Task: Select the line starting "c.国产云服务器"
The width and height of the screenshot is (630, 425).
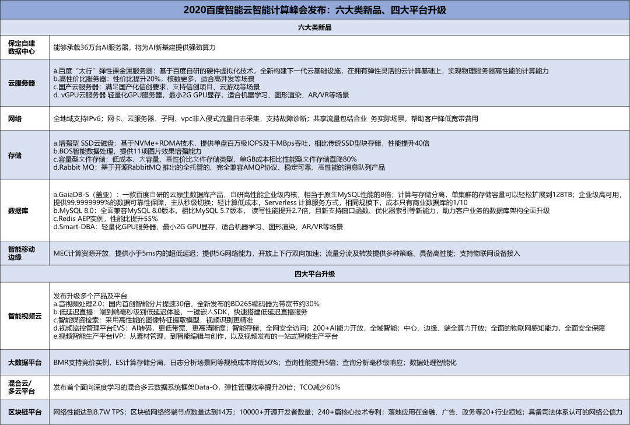Action: pyautogui.click(x=157, y=87)
